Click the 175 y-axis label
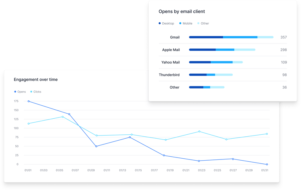Screen dimensions: 301x190 [x=16, y=101]
